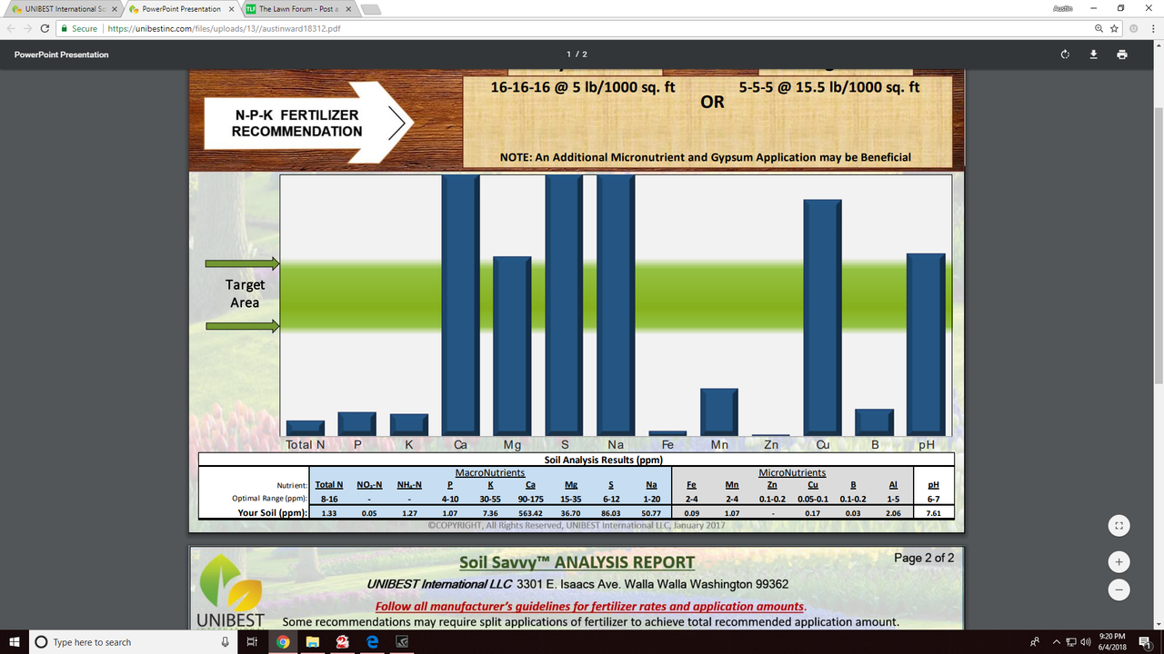Reload the current page
Screen dimensions: 1164x654
[45, 28]
